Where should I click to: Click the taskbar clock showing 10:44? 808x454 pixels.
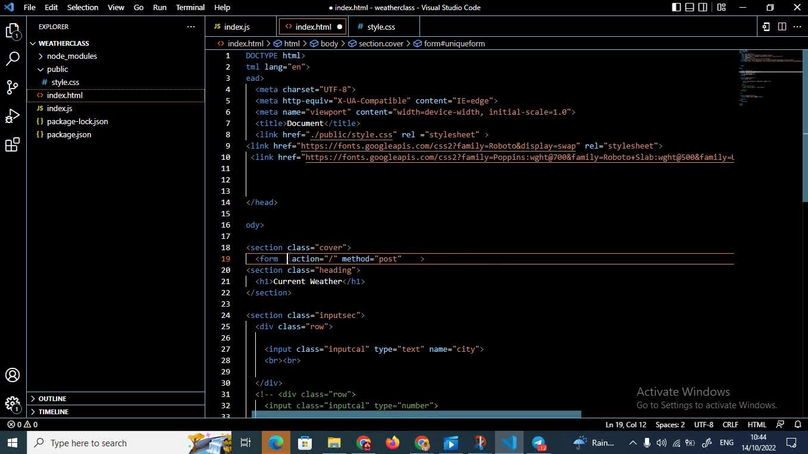(758, 443)
